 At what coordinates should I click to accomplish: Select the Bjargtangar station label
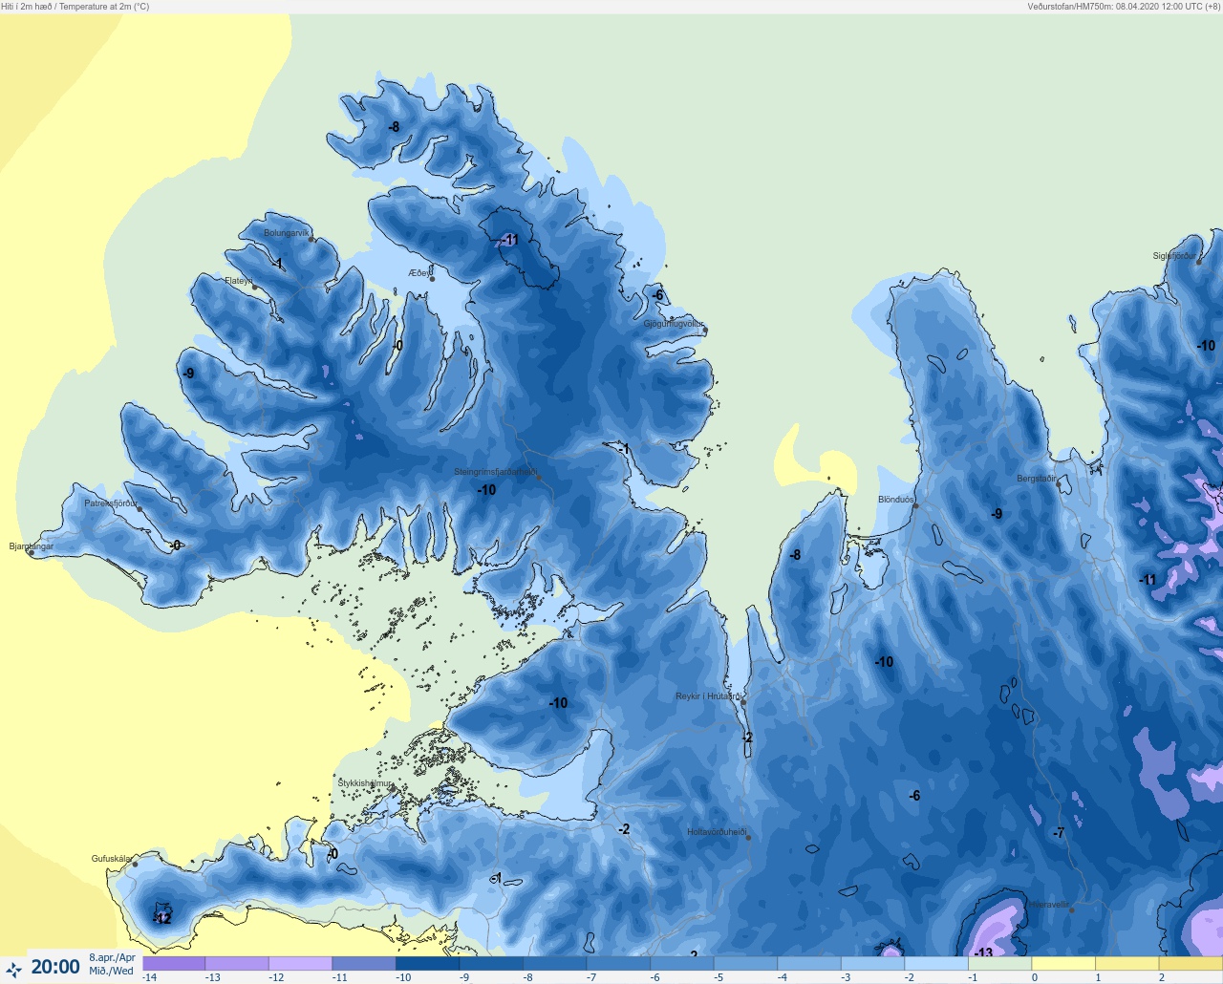tap(32, 547)
